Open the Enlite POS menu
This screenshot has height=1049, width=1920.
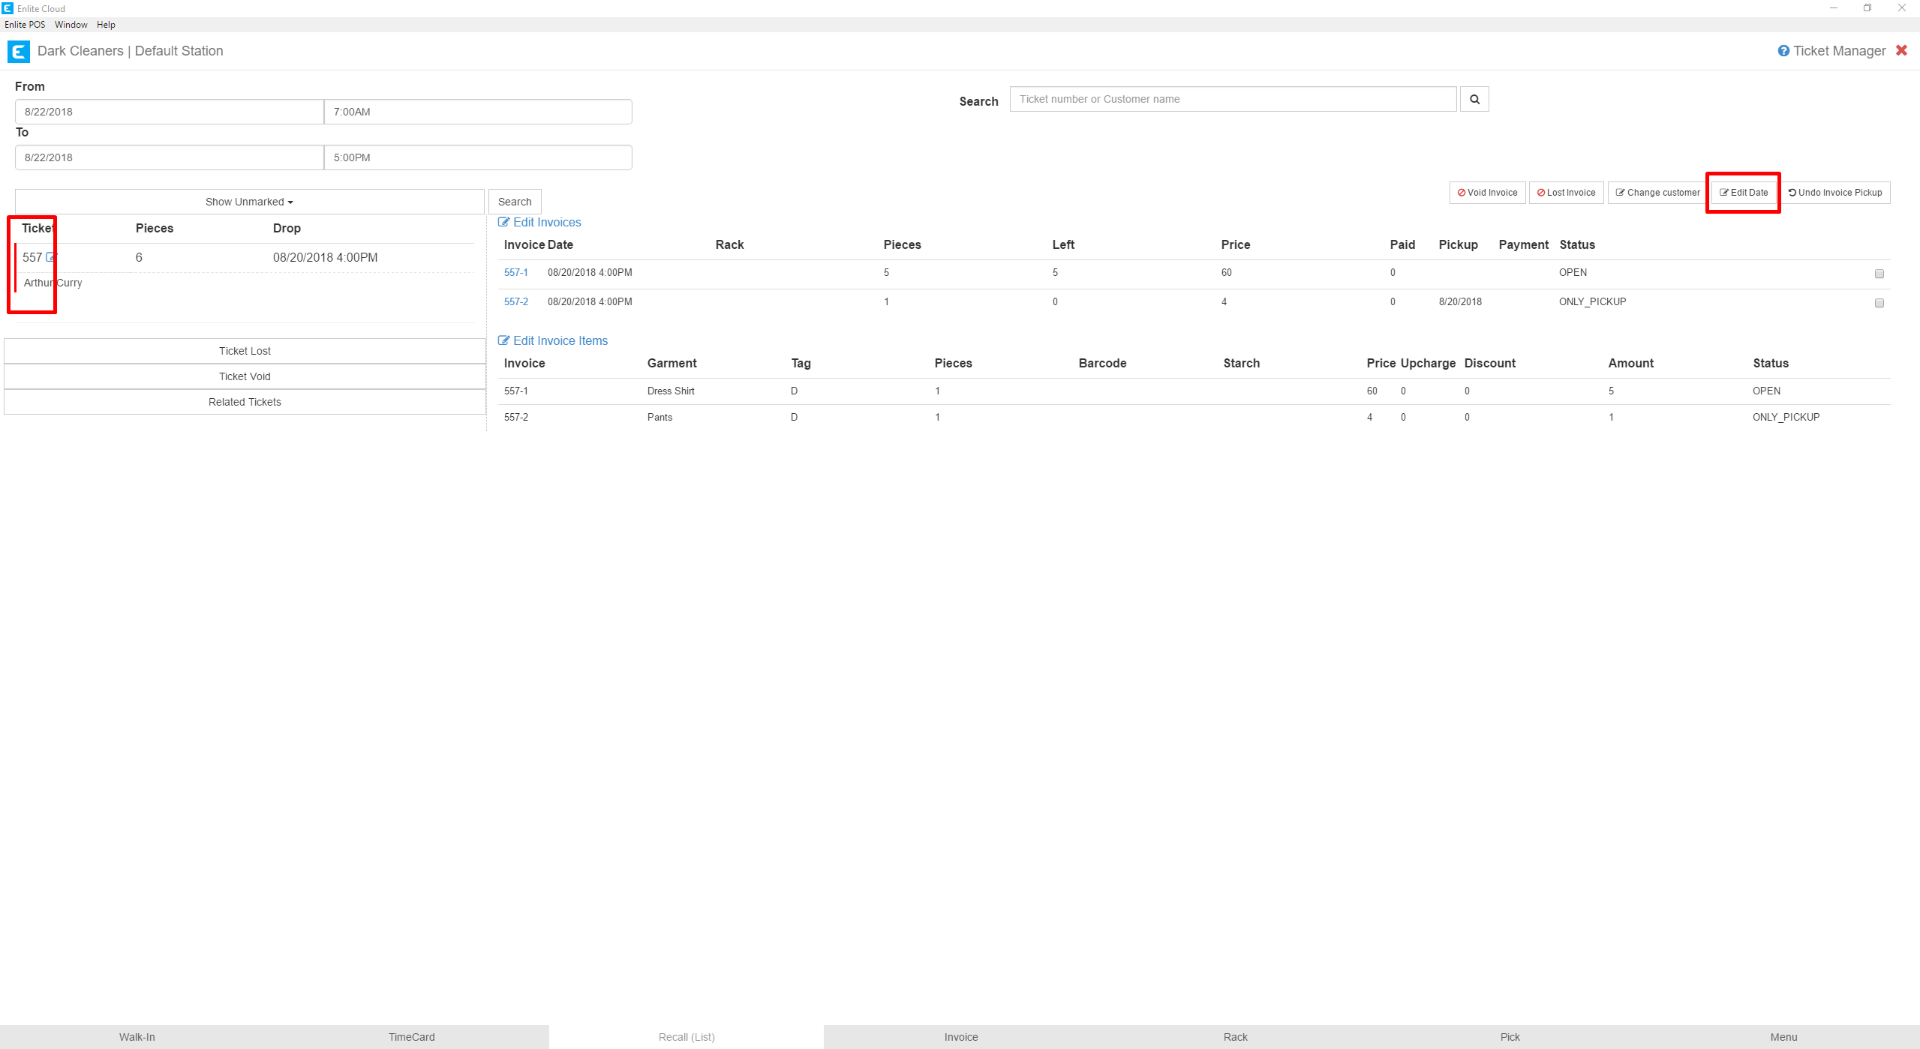(25, 25)
